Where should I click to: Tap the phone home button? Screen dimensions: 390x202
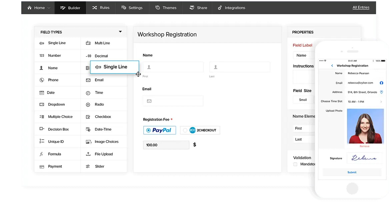(352, 188)
